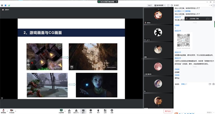Enter fullscreen mode icon
The height and width of the screenshot is (114, 215).
(168, 5)
